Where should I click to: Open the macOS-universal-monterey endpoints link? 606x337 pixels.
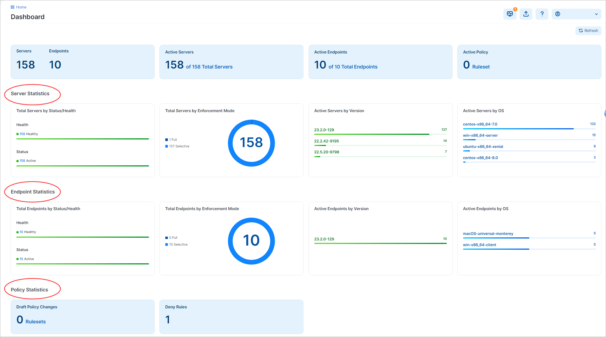[488, 233]
